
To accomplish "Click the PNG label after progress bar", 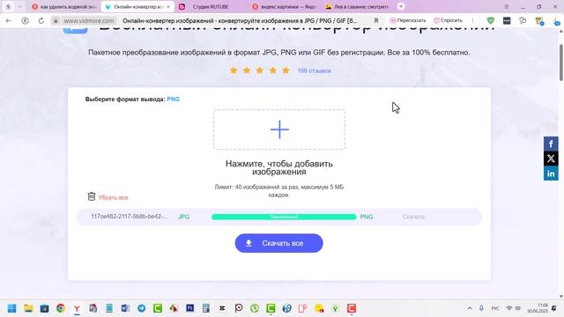I will tap(367, 217).
